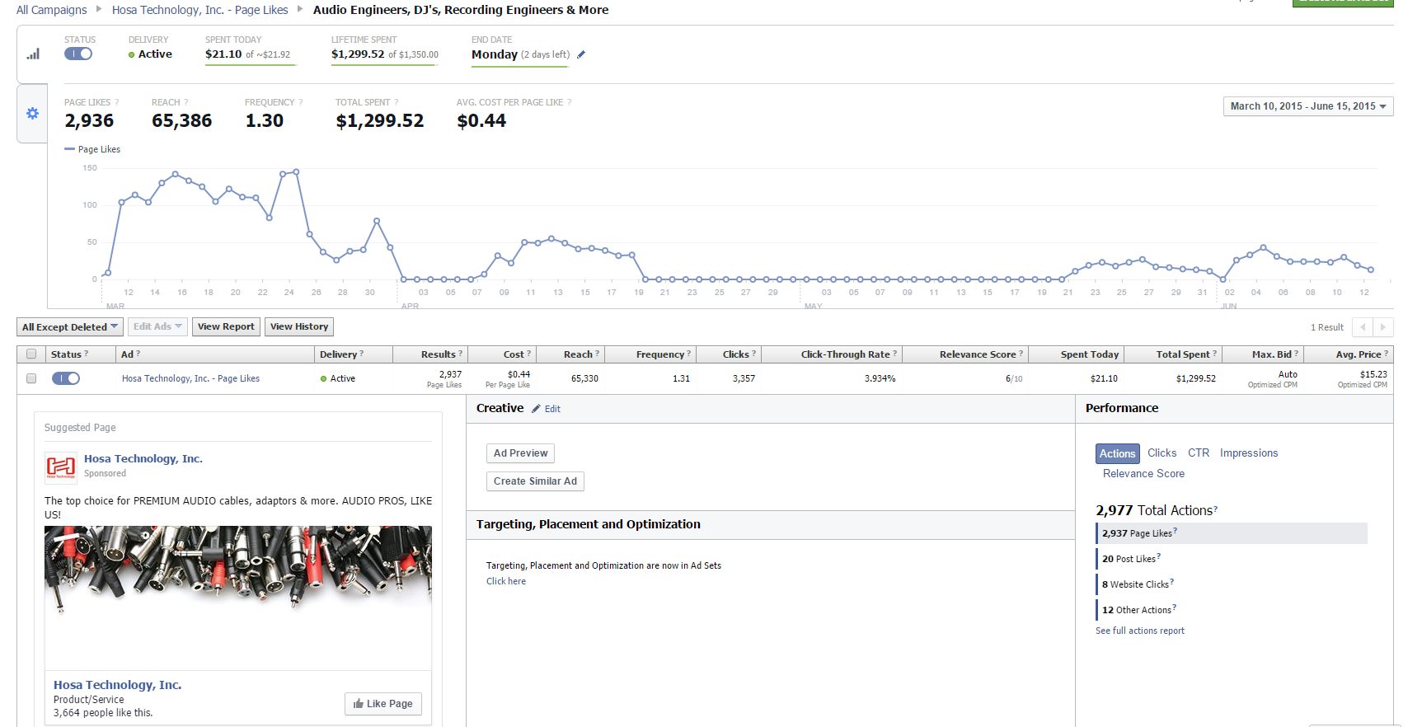The image size is (1408, 727).
Task: Click the help question mark beside Reach stat
Action: [x=186, y=102]
